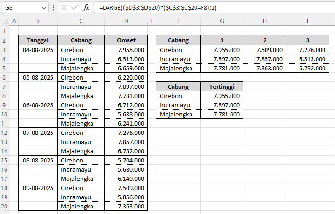335x214 pixels.
Task: Click header cell 2 in column H
Action: click(265, 40)
